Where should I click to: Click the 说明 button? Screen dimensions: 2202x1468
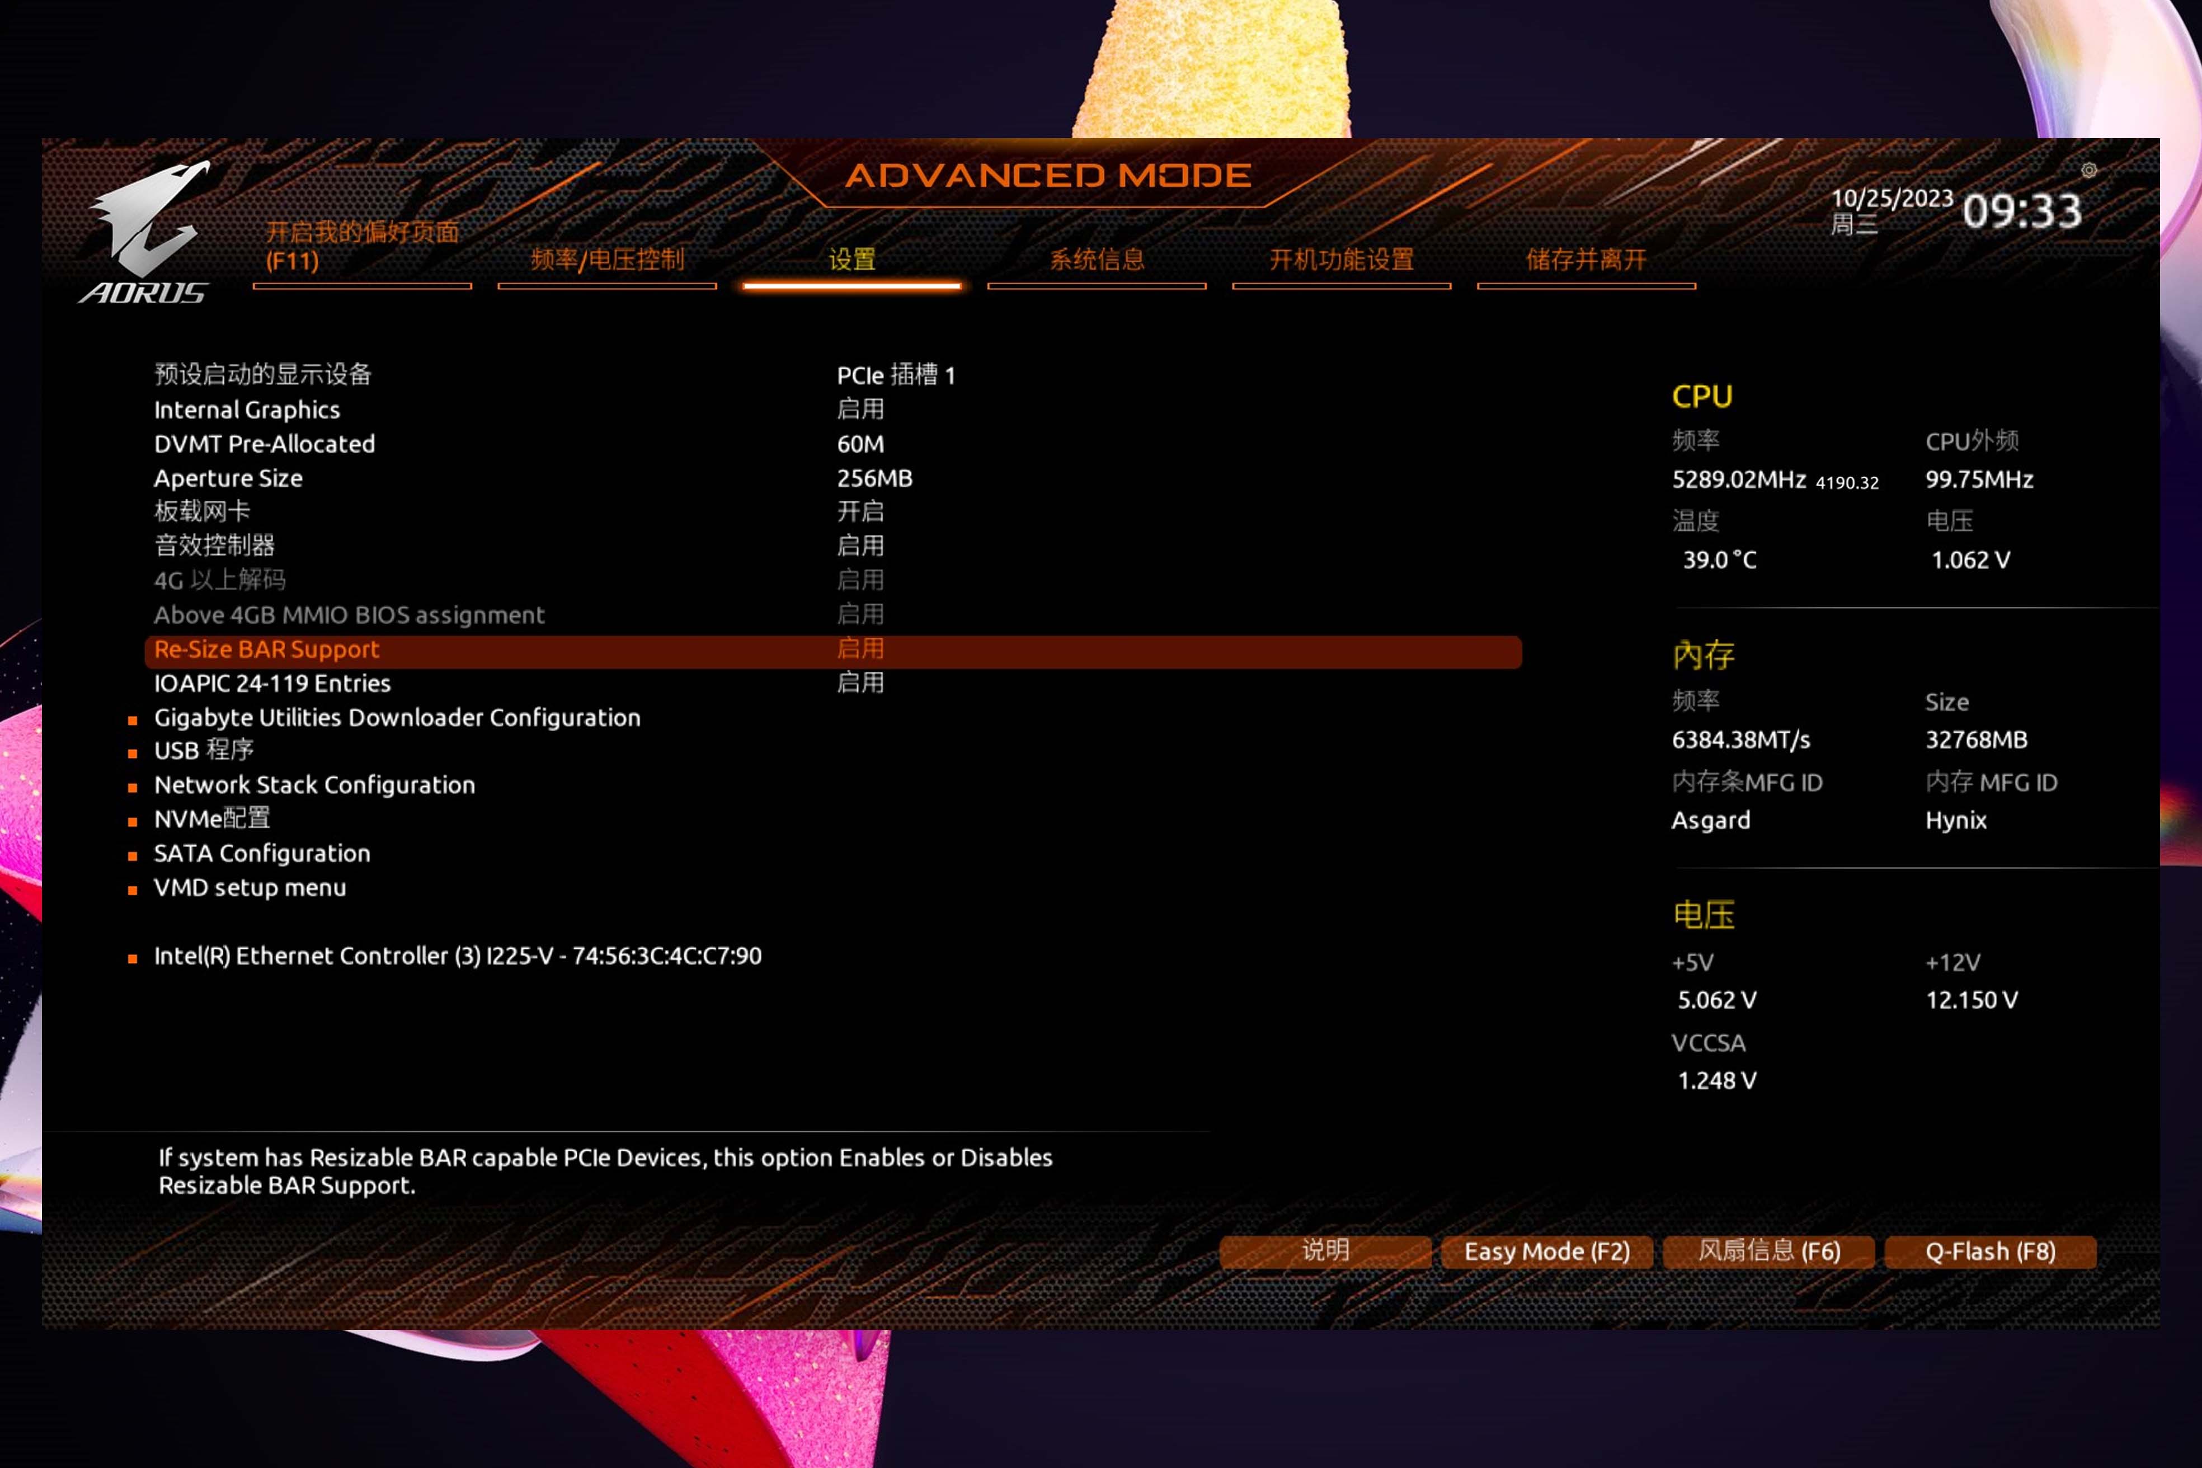(1326, 1251)
